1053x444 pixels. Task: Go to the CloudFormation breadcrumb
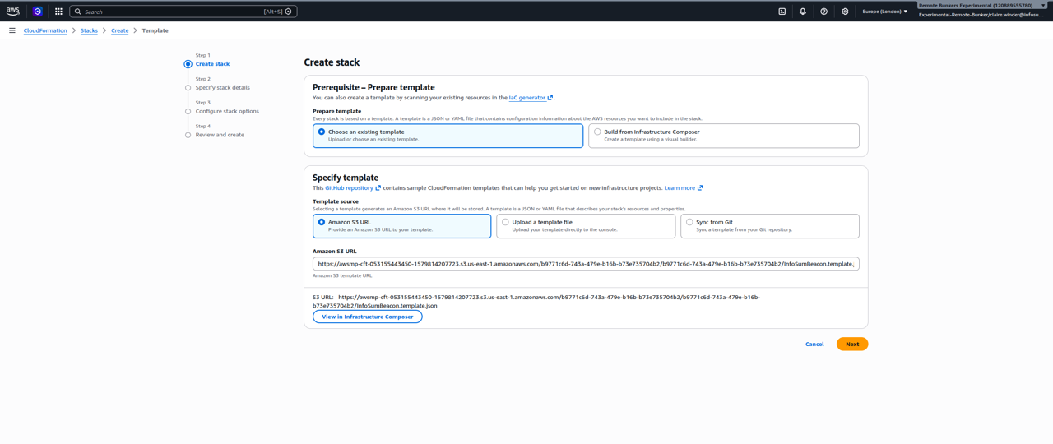[45, 30]
